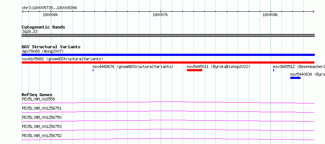Click the blue dgv78n68 variant bar
Screen dimensions: 325x144
pyautogui.click(x=168, y=55)
